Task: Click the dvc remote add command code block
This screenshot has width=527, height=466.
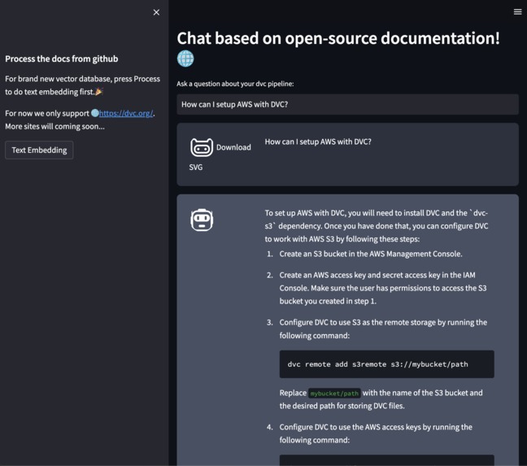Action: pyautogui.click(x=386, y=364)
